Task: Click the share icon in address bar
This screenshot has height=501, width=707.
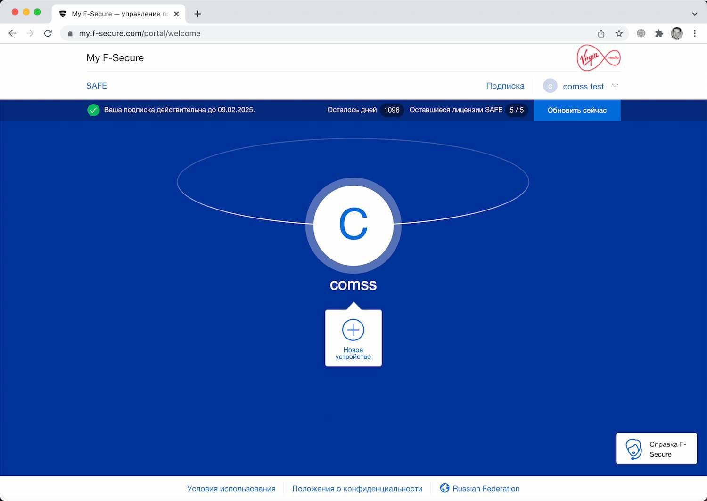Action: (x=600, y=33)
